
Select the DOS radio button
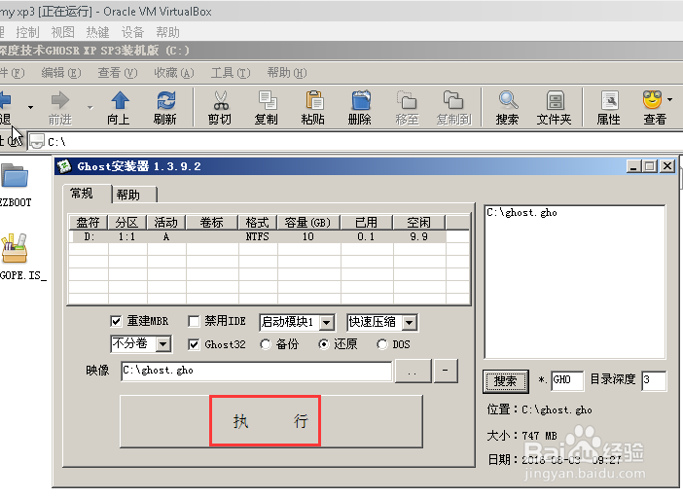point(382,344)
